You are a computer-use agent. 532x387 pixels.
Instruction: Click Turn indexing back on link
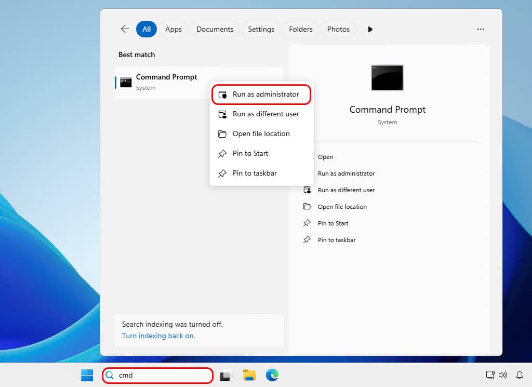point(158,336)
